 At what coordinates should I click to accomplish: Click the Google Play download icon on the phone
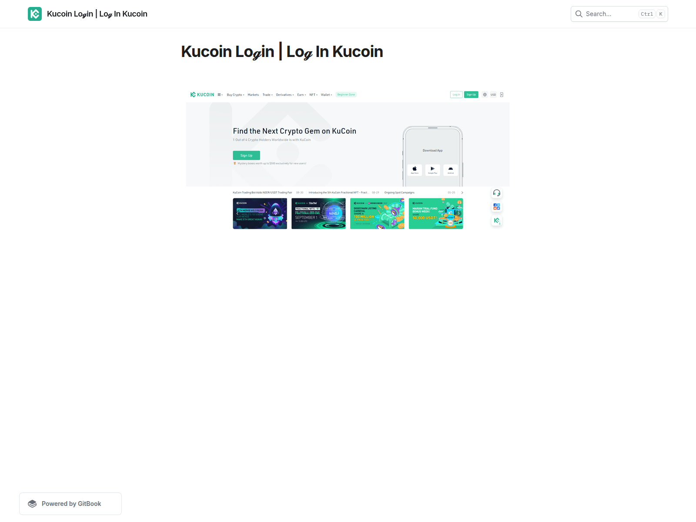click(432, 170)
